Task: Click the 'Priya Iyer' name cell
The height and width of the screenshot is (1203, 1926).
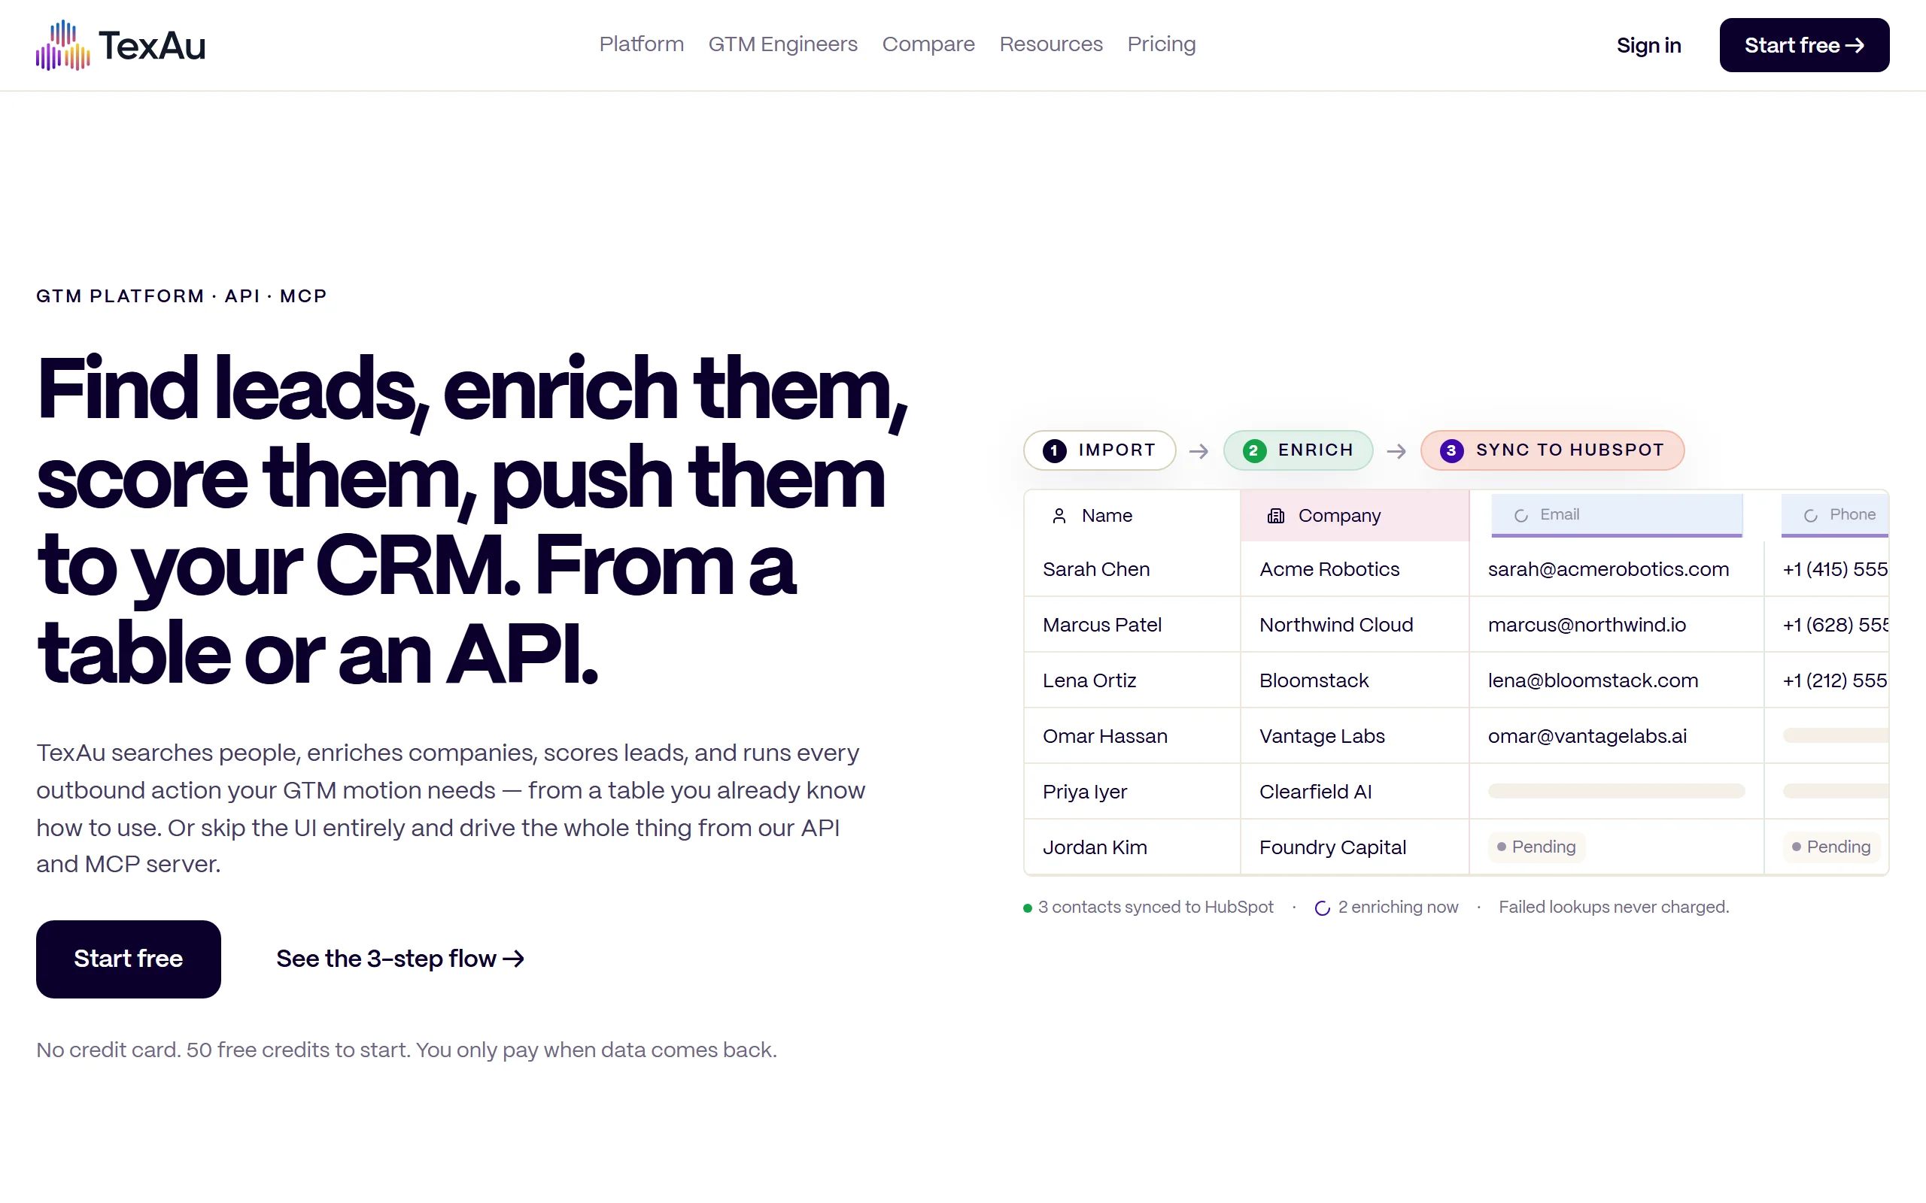Action: pos(1132,792)
